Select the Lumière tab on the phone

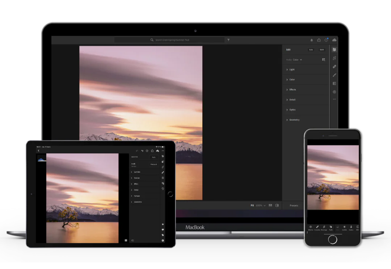[344, 228]
